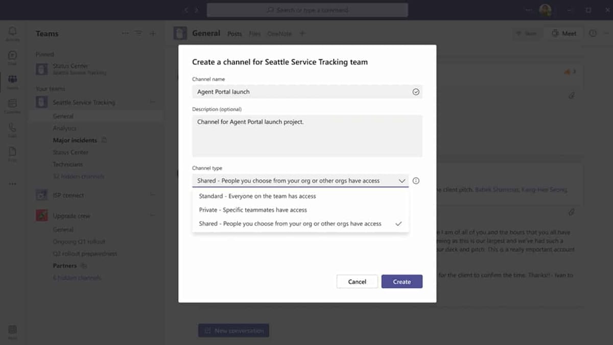Open Calls in the left rail
This screenshot has height=345, width=613.
pos(12,129)
